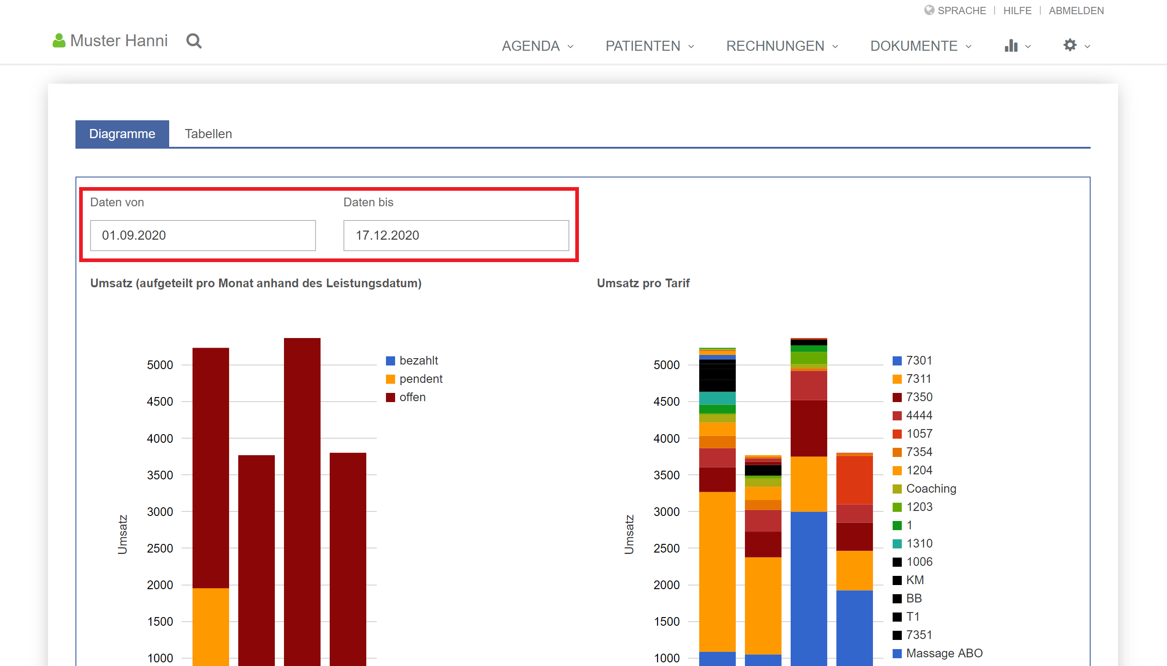Open the settings gear icon menu
This screenshot has width=1167, height=666.
click(1070, 45)
